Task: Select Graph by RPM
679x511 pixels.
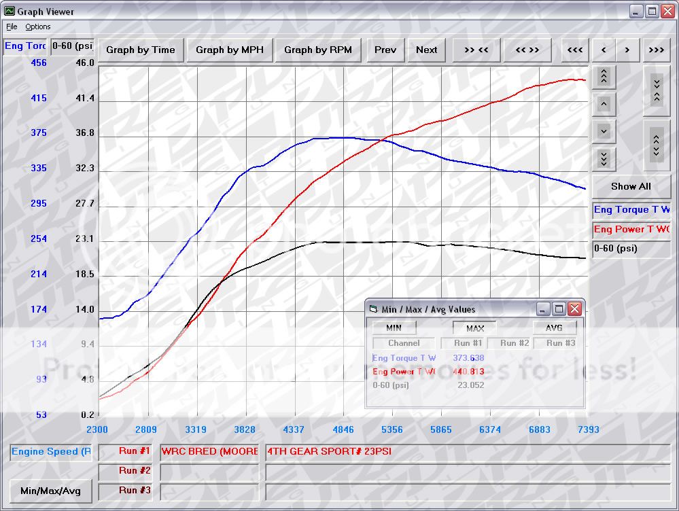Action: [318, 50]
